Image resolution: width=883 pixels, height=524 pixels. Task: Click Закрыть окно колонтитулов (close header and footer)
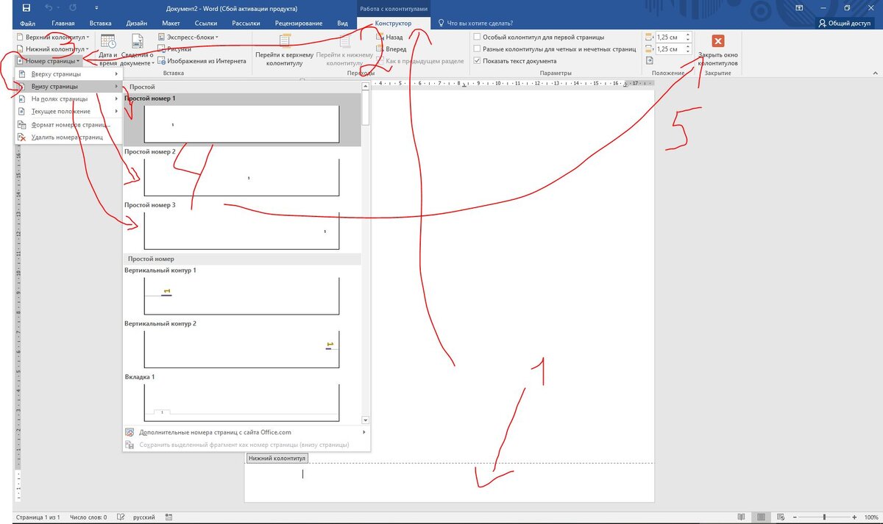(x=718, y=50)
